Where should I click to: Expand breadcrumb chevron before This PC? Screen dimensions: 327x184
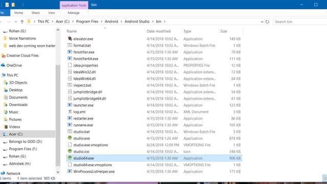34,21
